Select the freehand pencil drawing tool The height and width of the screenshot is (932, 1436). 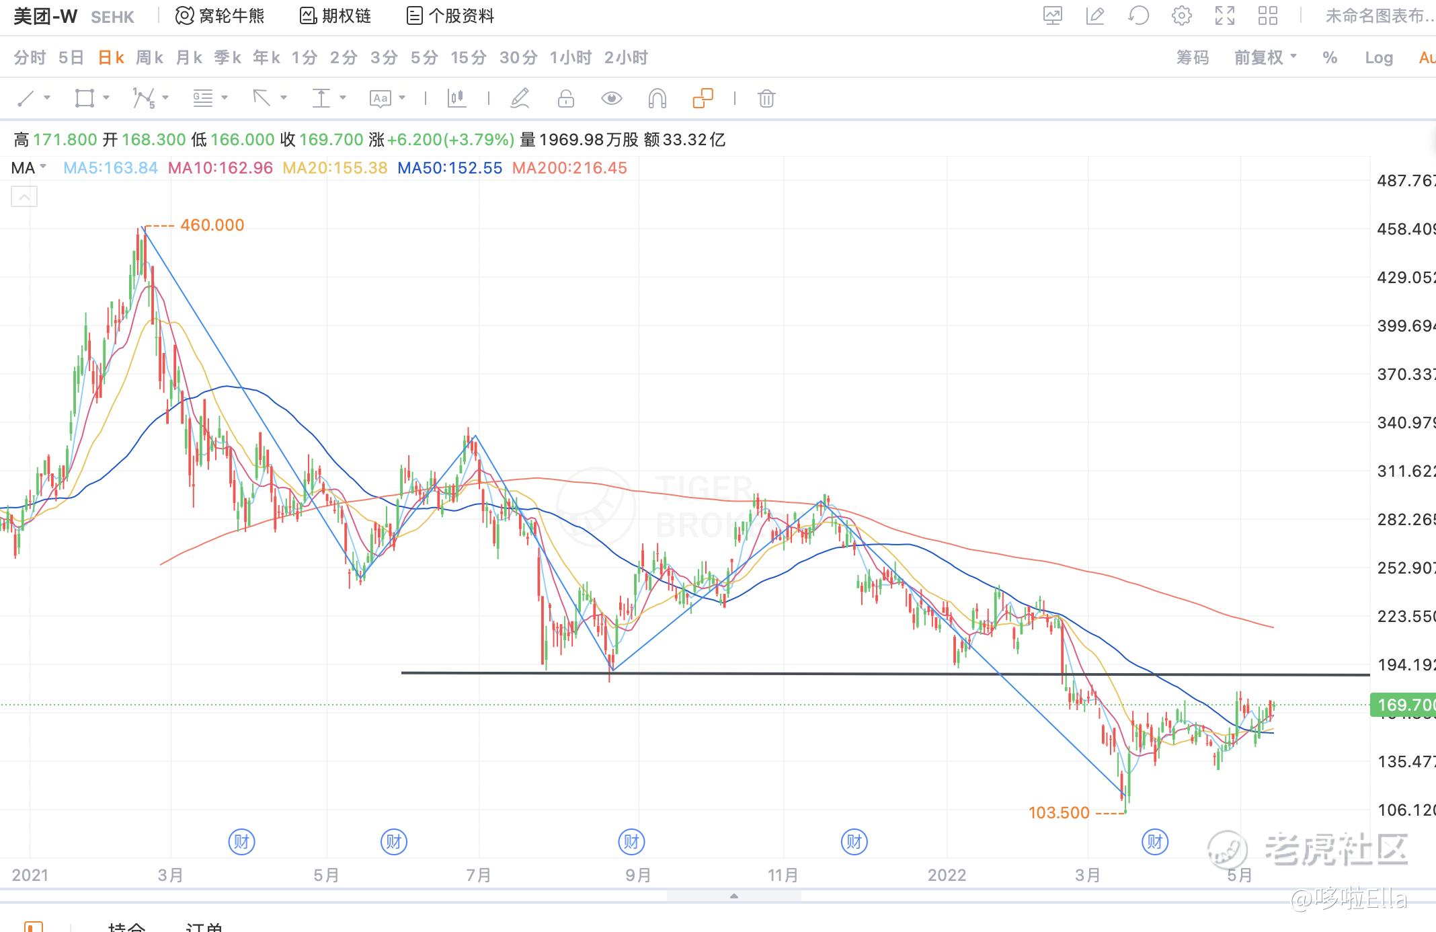tap(520, 99)
